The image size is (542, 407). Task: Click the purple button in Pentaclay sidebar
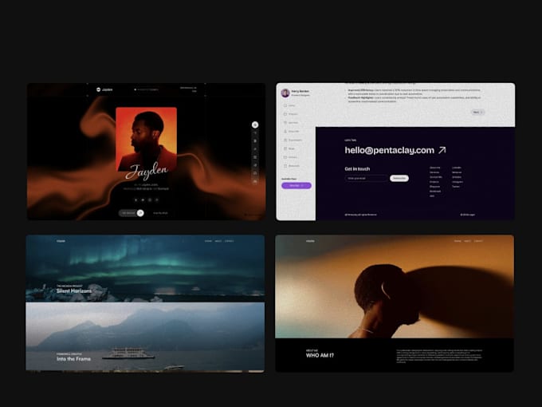click(297, 186)
